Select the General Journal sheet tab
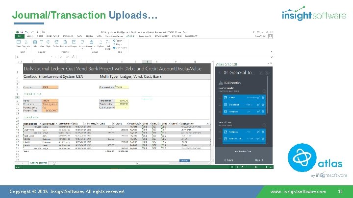Image resolution: width=353 pixels, height=198 pixels. pyautogui.click(x=39, y=163)
